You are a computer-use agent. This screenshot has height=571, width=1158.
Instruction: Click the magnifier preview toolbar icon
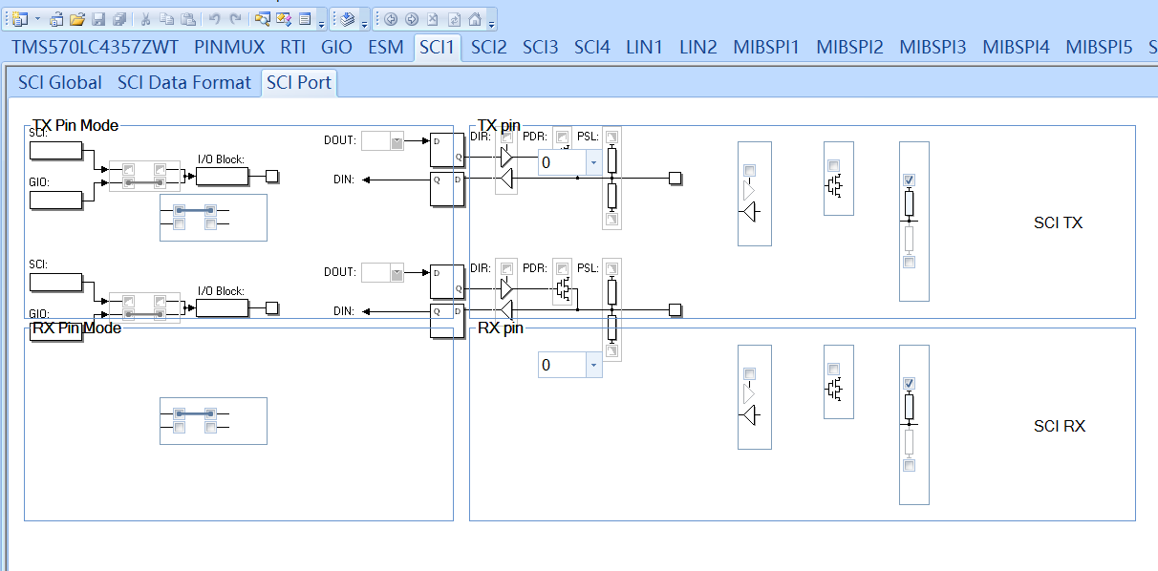(x=263, y=18)
